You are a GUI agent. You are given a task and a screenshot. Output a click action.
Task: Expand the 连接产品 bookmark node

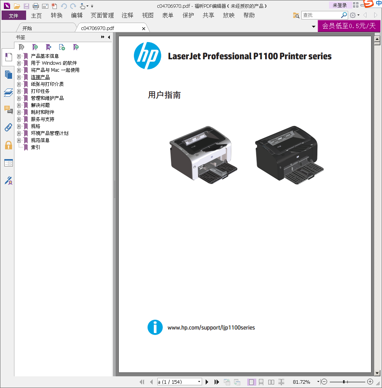tap(19, 77)
